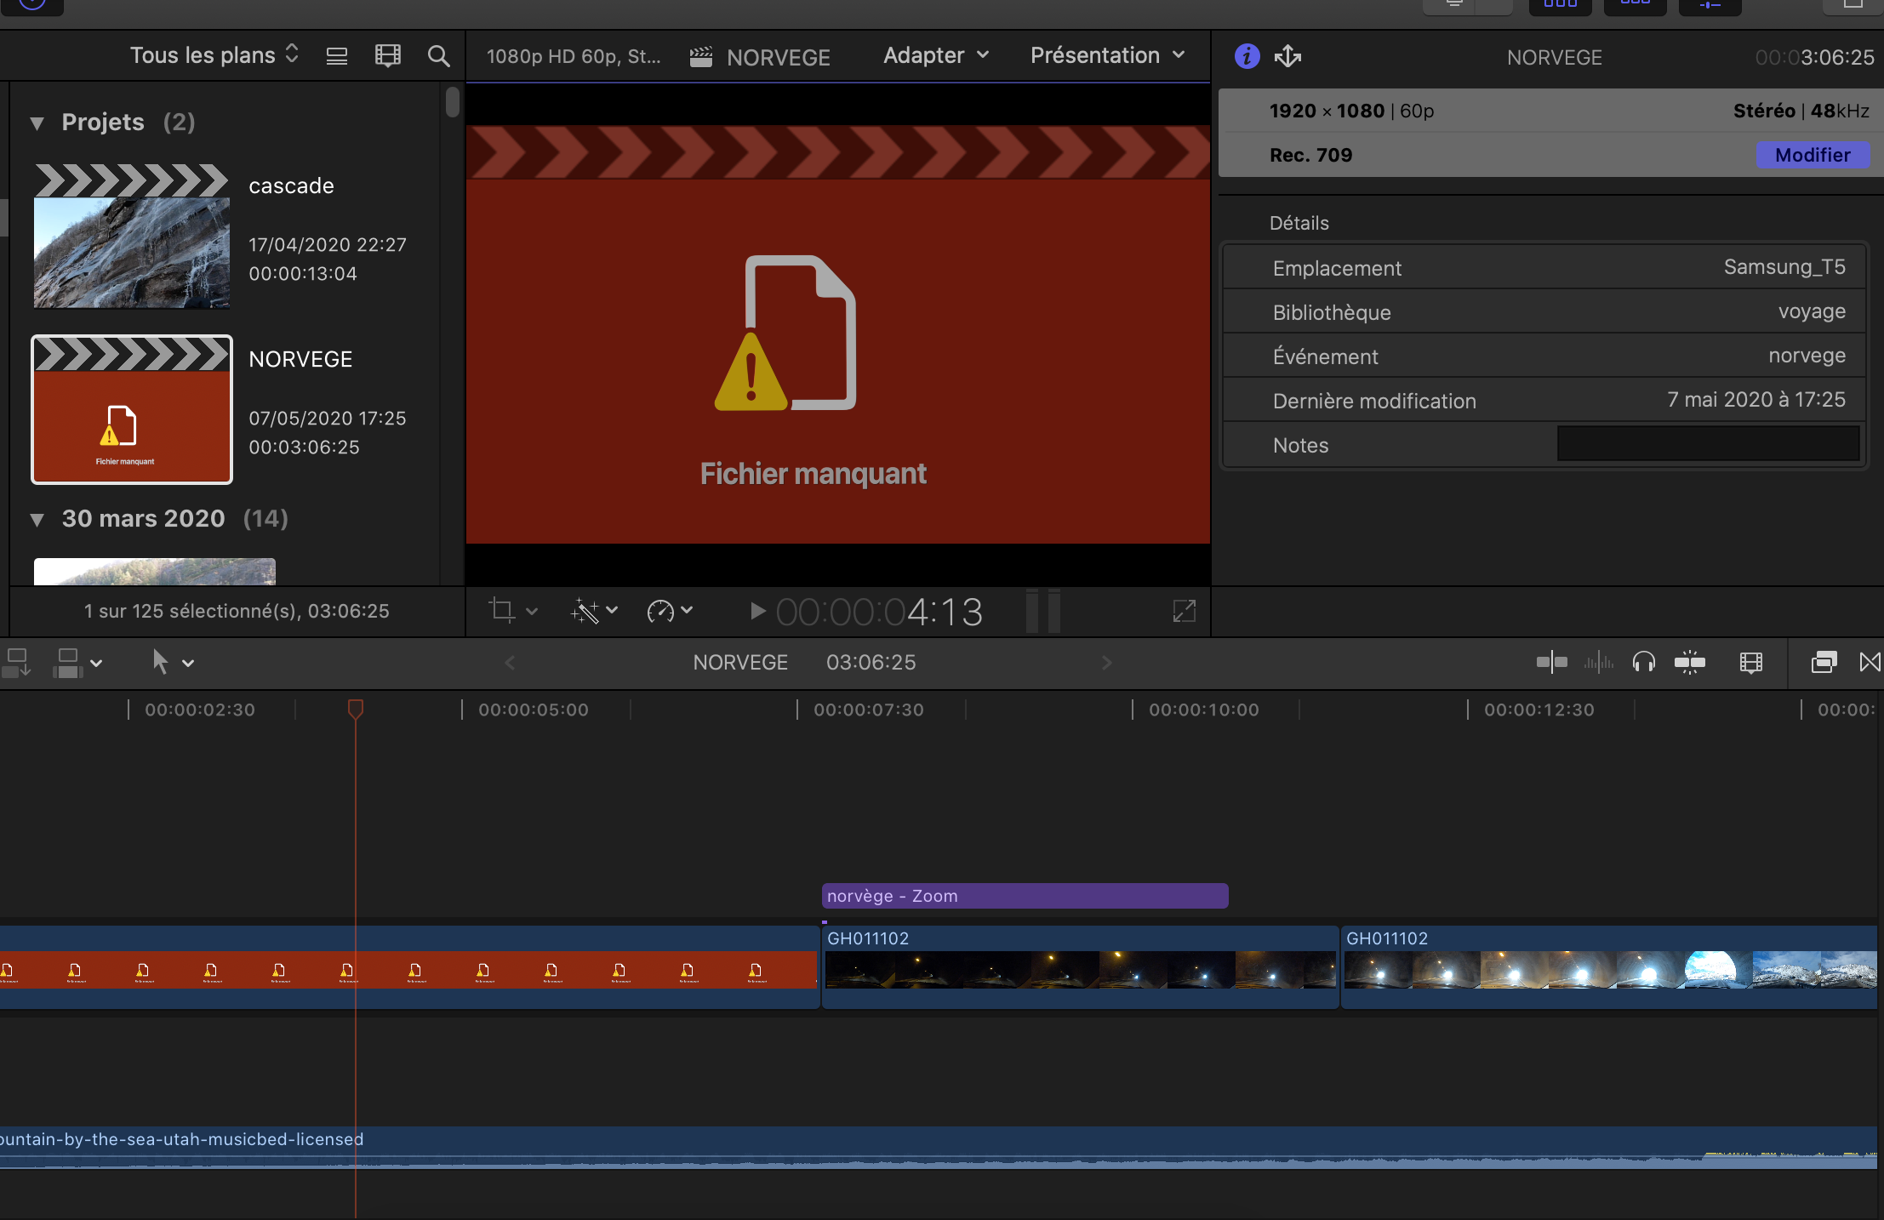Toggle solo headphones button
Viewport: 1884px width, 1220px height.
point(1643,662)
